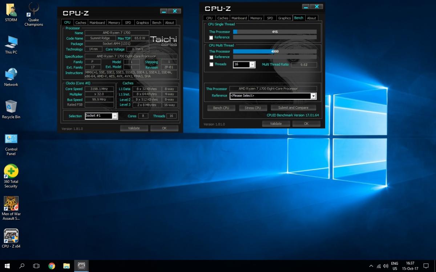Tick Multi Thread Reference checkbox
Image resolution: width=436 pixels, height=272 pixels.
(211, 57)
